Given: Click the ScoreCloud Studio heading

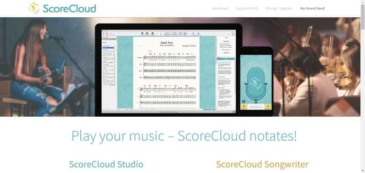Looking at the screenshot, I should (106, 164).
